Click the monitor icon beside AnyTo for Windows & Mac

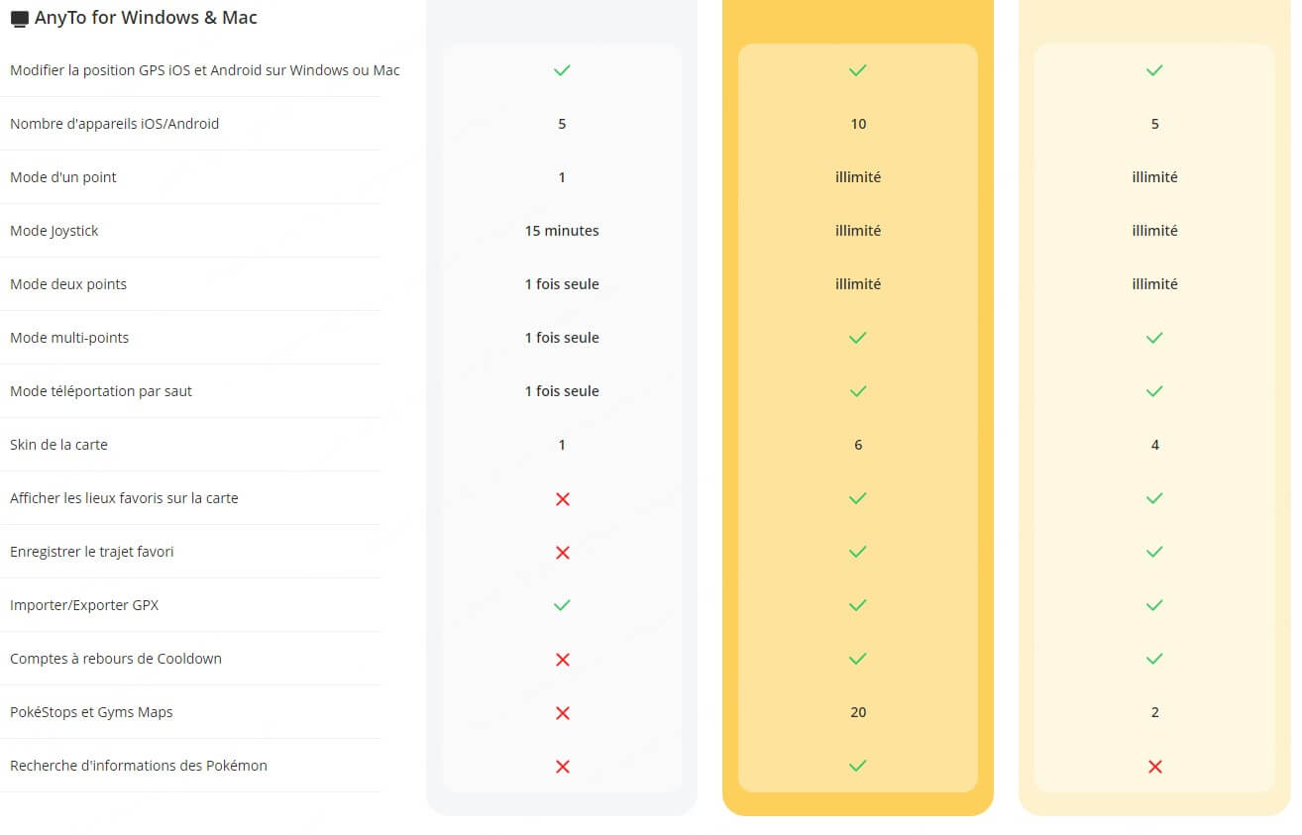[19, 19]
